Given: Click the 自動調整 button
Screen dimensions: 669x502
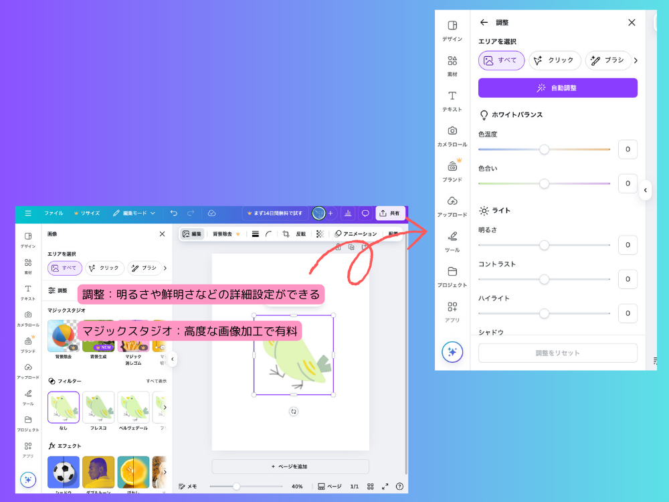Looking at the screenshot, I should pyautogui.click(x=557, y=88).
